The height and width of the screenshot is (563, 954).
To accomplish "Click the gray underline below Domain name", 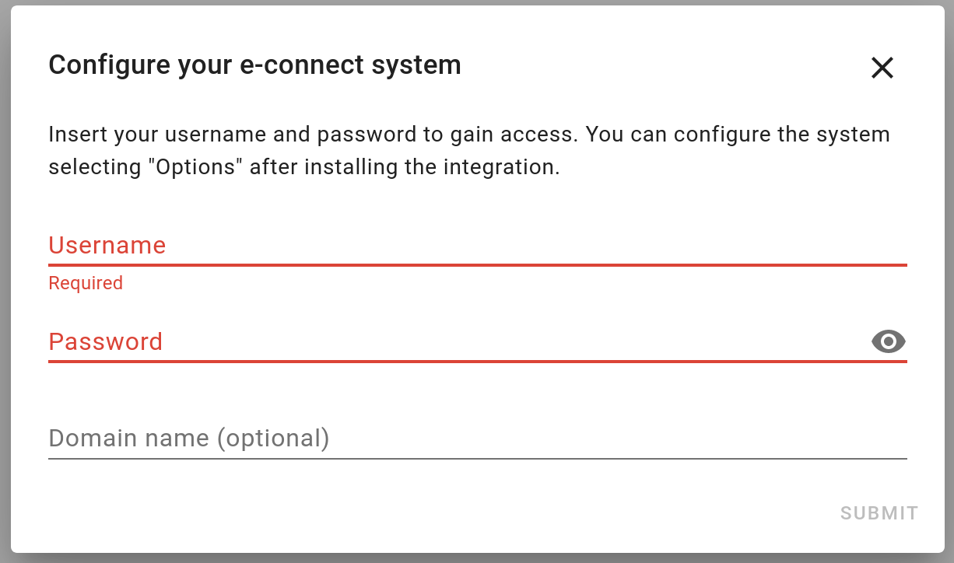I will pyautogui.click(x=477, y=459).
